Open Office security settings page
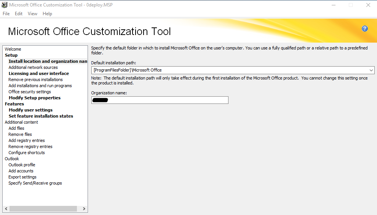Viewport: 377px width, 215px height. click(30, 92)
